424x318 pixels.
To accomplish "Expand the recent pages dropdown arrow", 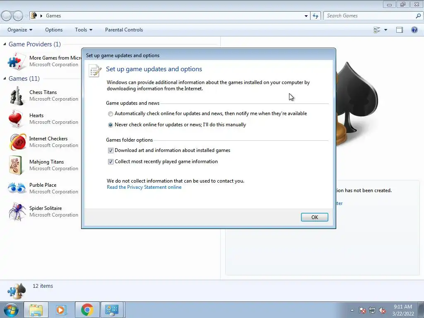I will pos(26,16).
